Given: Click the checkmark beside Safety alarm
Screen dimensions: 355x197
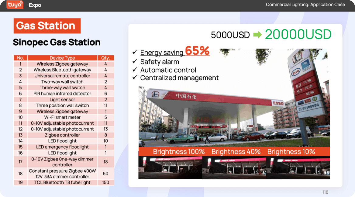Looking at the screenshot, I should pos(135,61).
